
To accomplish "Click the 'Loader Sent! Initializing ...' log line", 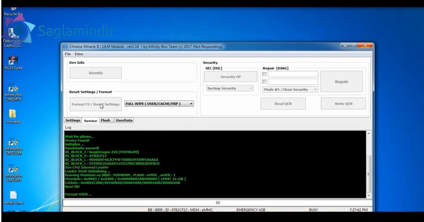I will tap(87, 171).
